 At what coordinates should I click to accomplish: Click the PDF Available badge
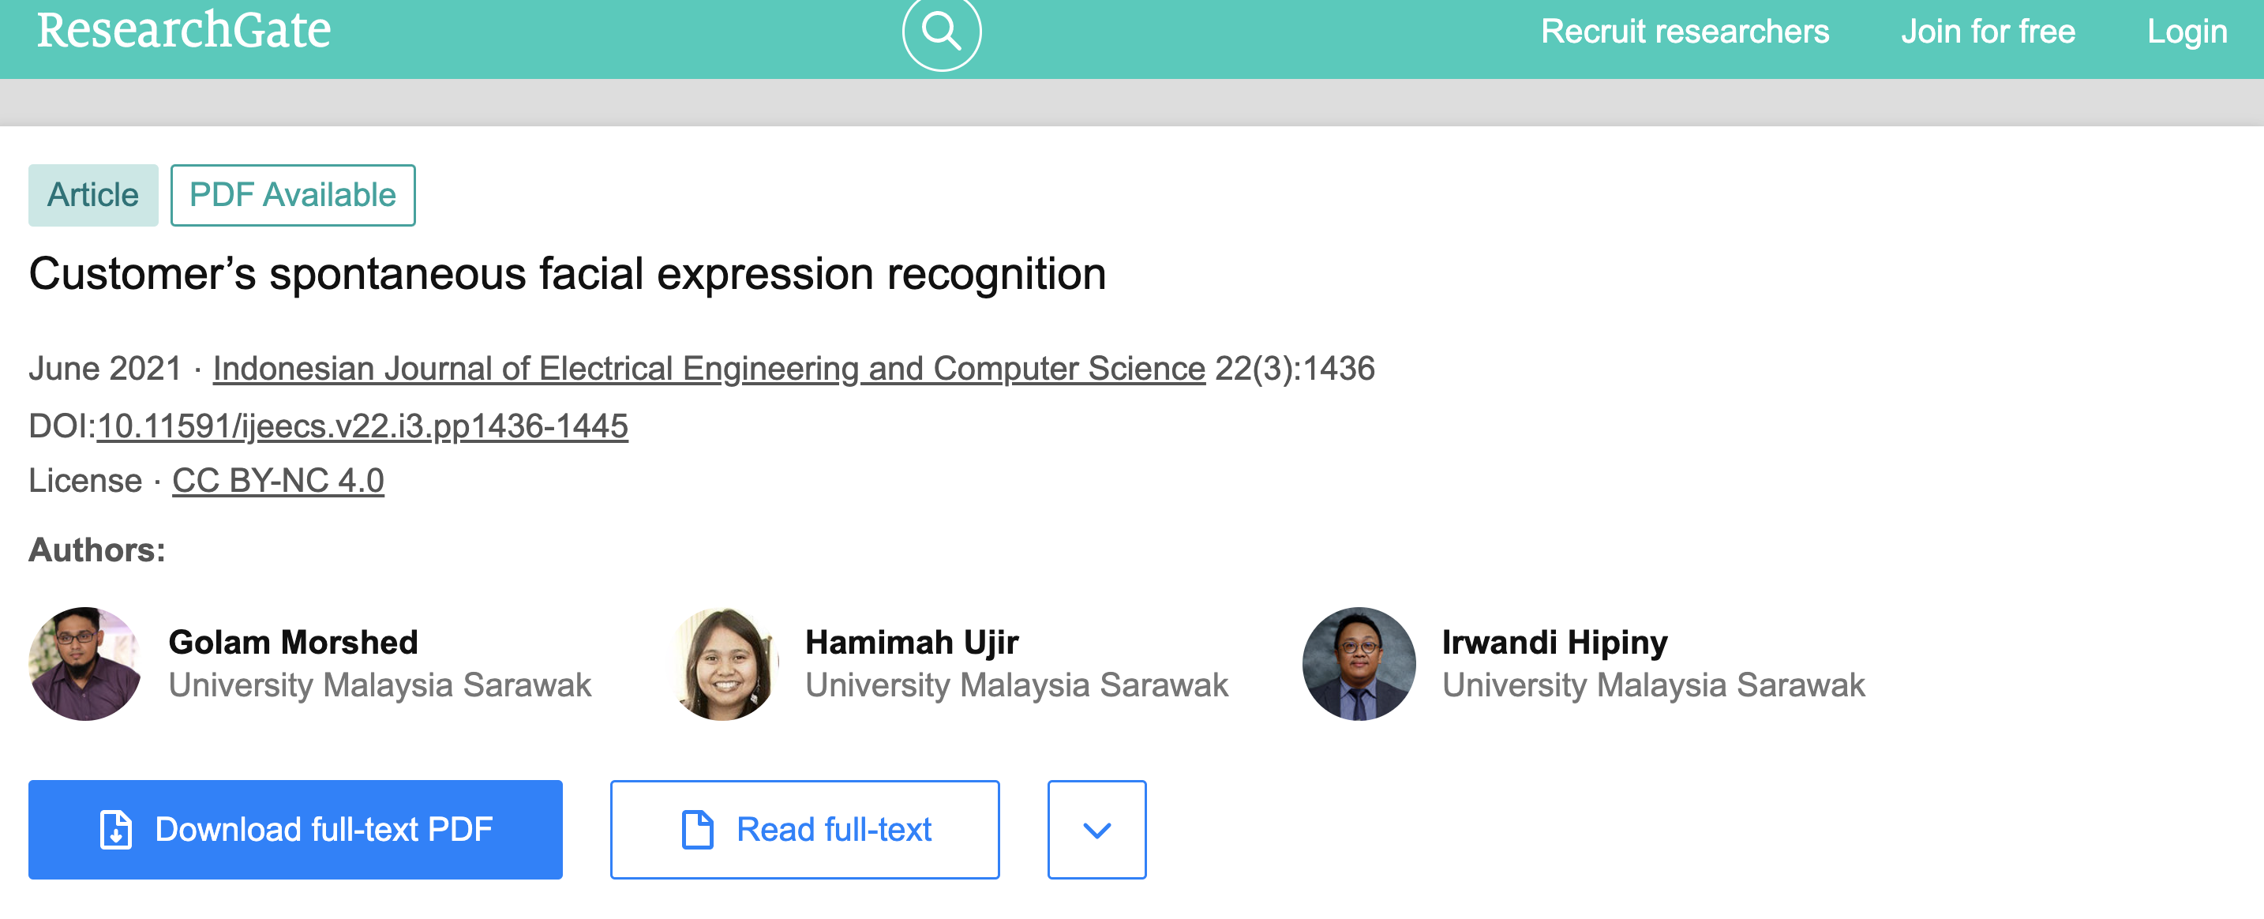[x=293, y=195]
